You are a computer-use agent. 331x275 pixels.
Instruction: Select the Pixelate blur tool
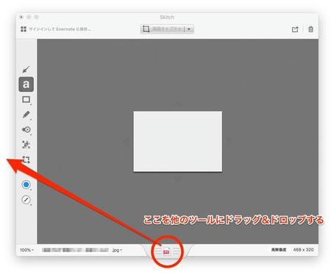26,145
